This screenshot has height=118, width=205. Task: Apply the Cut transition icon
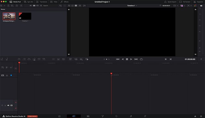point(53,59)
